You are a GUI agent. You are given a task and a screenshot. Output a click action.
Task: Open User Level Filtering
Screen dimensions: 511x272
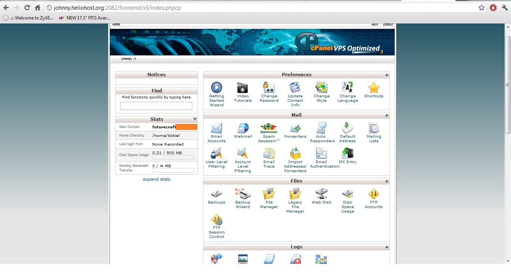[x=217, y=158]
